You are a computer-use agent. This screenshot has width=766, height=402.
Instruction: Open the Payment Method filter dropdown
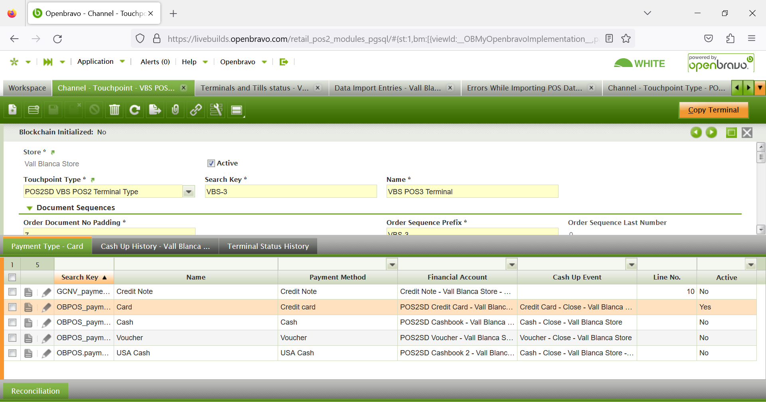pyautogui.click(x=392, y=264)
